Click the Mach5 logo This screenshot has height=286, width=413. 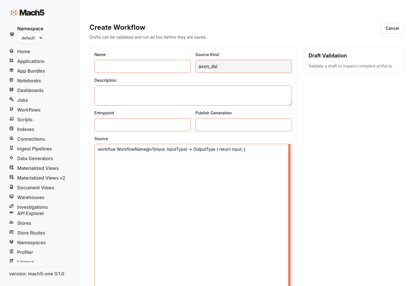[x=27, y=13]
